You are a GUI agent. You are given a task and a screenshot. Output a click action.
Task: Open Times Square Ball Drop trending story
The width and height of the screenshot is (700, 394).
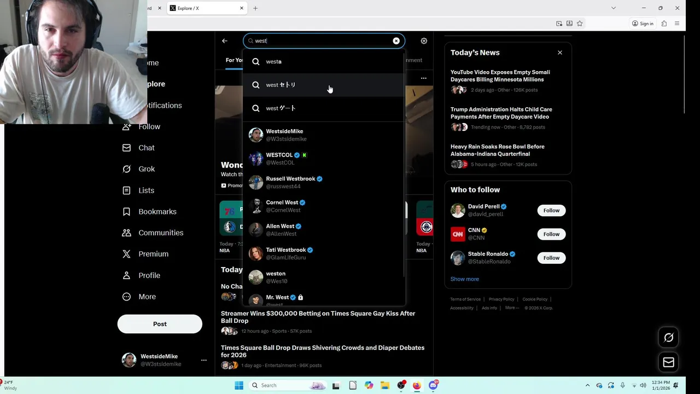coord(324,356)
